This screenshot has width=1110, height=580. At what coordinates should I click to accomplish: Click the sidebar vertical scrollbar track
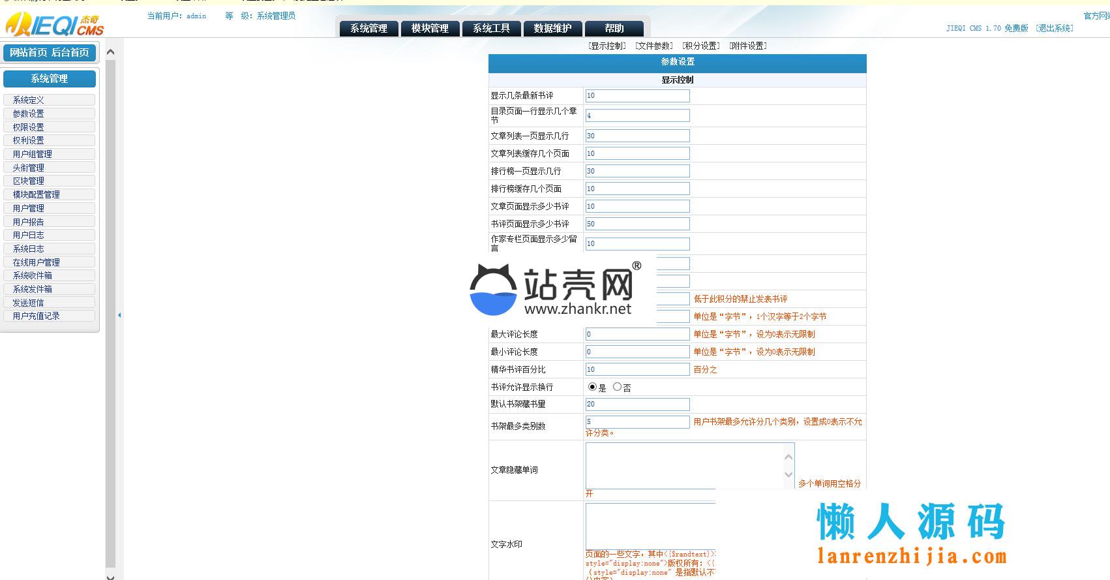coord(110,313)
